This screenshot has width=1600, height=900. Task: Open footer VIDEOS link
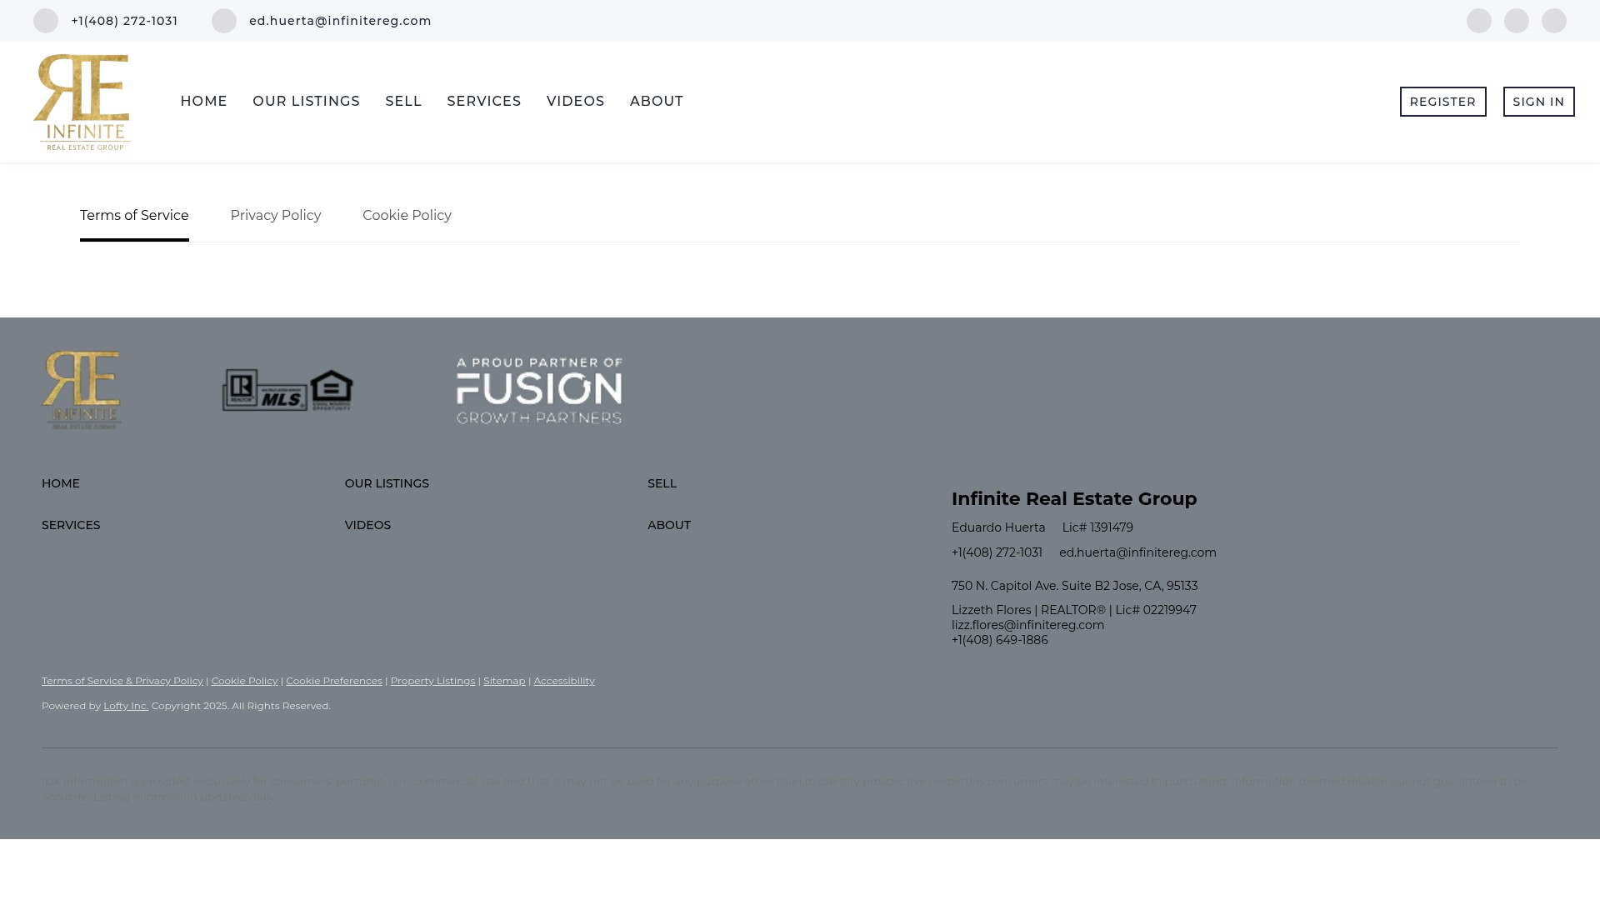367,525
